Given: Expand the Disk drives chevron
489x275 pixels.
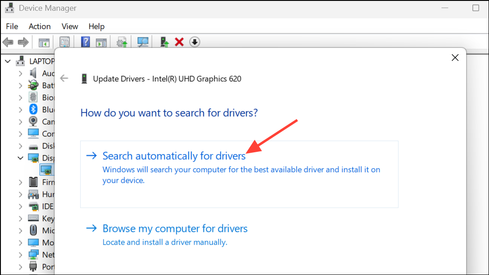Looking at the screenshot, I should 20,146.
